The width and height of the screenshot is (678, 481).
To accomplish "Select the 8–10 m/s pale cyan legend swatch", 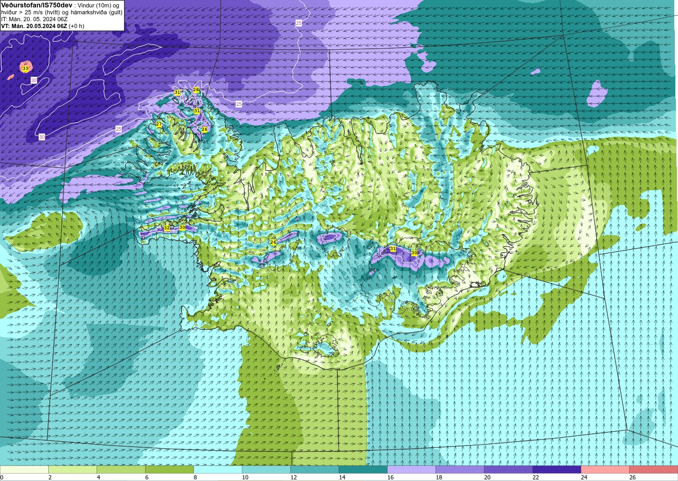I will pyautogui.click(x=218, y=470).
